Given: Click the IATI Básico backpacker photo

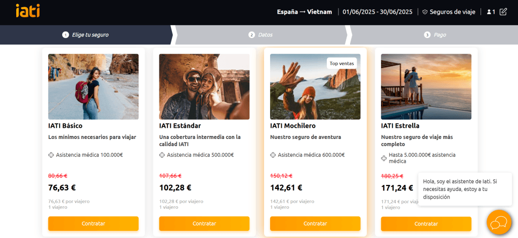Looking at the screenshot, I should click(x=94, y=86).
